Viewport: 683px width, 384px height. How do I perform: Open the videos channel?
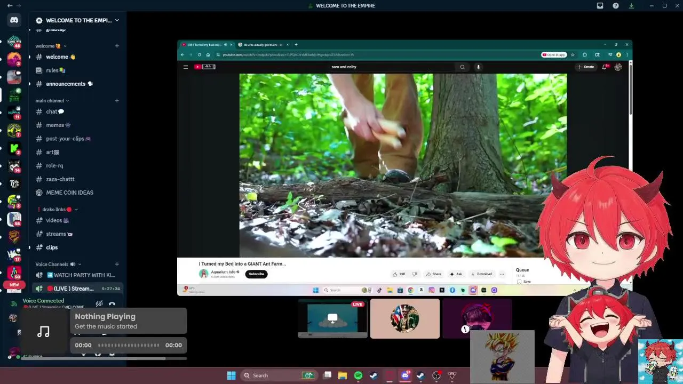coord(77,220)
